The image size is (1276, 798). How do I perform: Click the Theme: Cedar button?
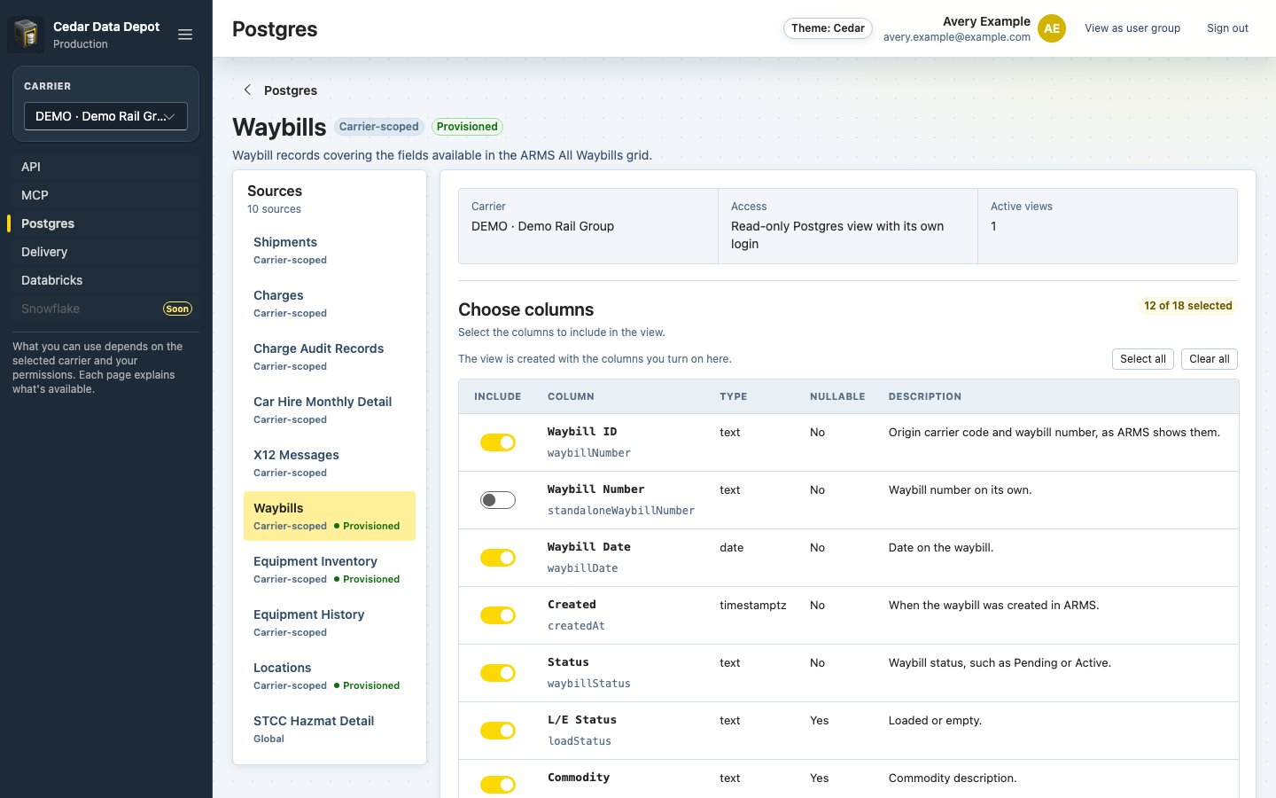(x=828, y=28)
